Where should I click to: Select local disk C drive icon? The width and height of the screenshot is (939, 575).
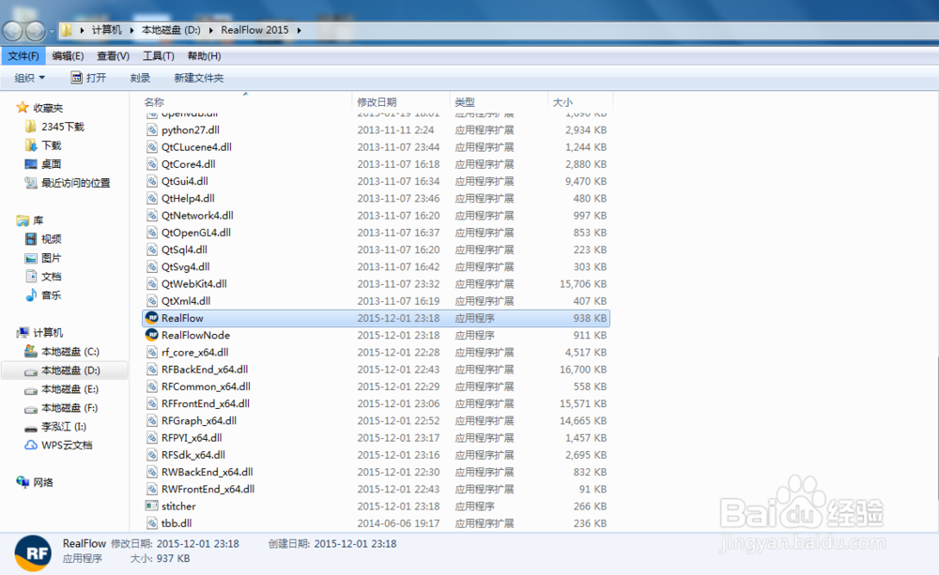pos(31,351)
